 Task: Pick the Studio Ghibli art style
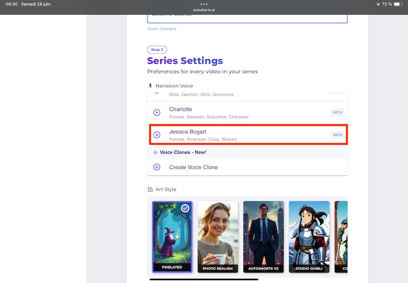point(309,237)
